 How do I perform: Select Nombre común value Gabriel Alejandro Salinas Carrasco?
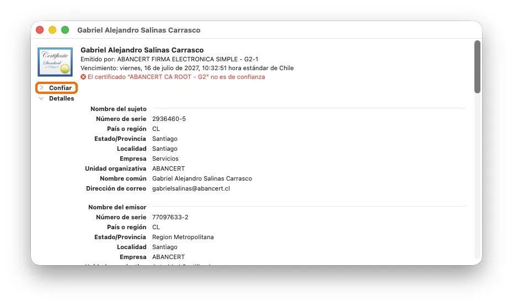[x=202, y=178]
